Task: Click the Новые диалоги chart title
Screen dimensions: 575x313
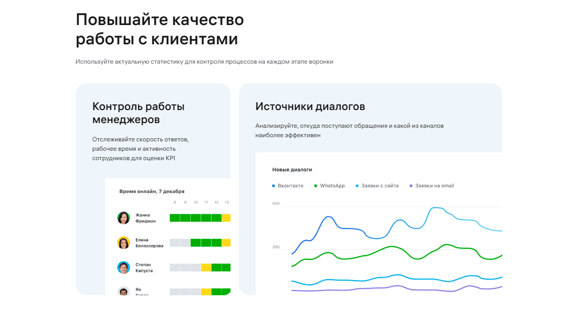Action: point(292,170)
